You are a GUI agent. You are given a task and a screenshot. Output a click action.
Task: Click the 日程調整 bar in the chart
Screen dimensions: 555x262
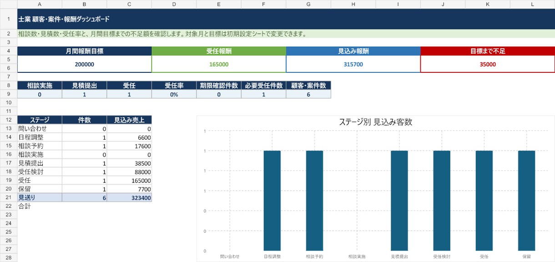point(272,201)
